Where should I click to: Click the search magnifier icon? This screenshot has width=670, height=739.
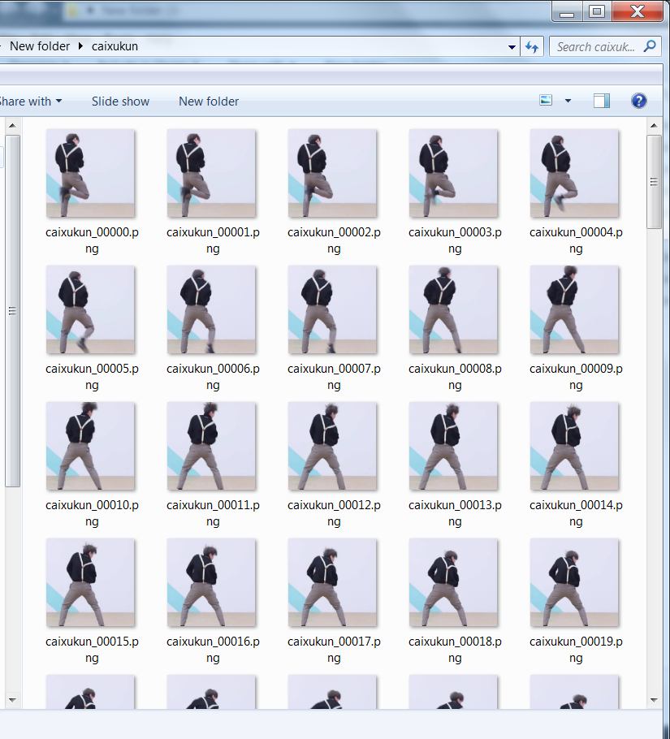tap(650, 46)
